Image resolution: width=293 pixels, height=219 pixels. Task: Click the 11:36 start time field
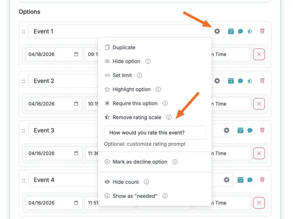(92, 153)
